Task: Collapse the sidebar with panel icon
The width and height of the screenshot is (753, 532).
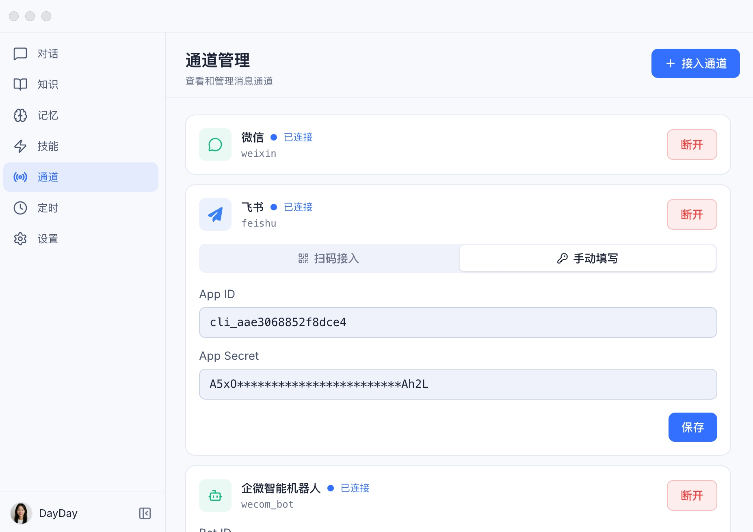Action: [x=145, y=513]
